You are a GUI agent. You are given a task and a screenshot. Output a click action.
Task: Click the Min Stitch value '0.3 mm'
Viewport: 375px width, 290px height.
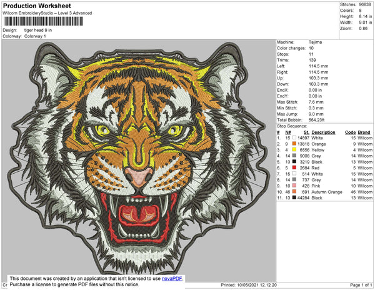coord(316,108)
